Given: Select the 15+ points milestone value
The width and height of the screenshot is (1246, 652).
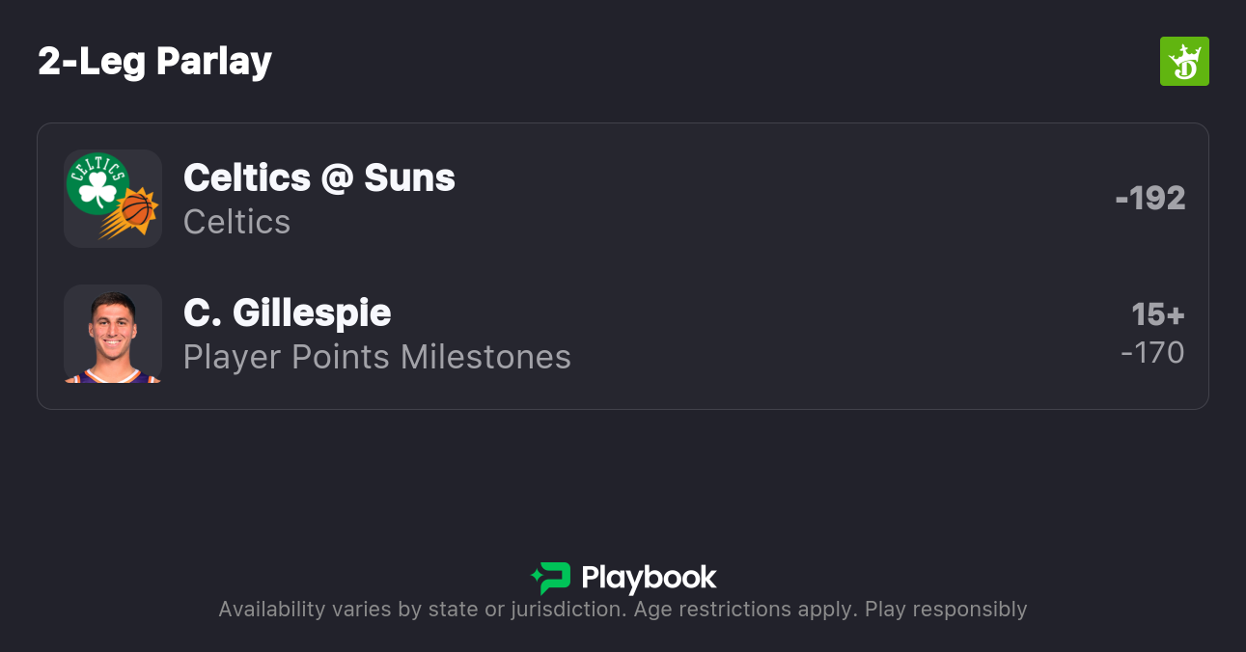Looking at the screenshot, I should [x=1157, y=314].
